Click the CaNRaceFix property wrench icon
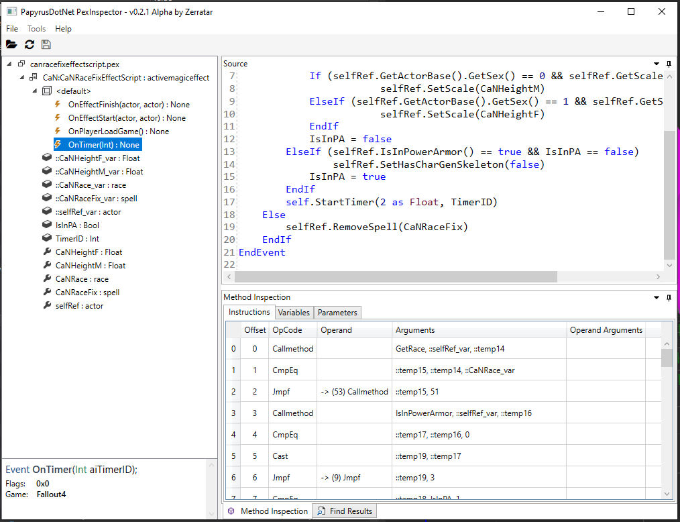680x522 pixels. click(47, 292)
